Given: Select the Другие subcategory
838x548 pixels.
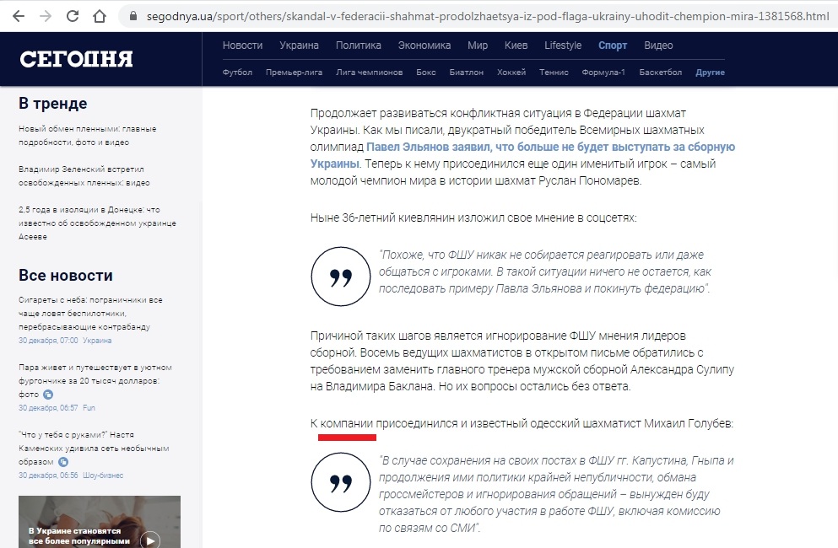Looking at the screenshot, I should click(x=711, y=73).
